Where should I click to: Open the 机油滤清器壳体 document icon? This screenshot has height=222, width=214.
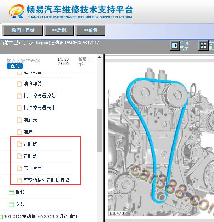[19, 108]
